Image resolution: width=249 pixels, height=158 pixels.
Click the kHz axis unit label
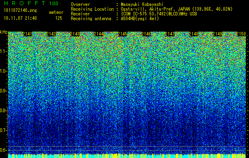click(4, 32)
